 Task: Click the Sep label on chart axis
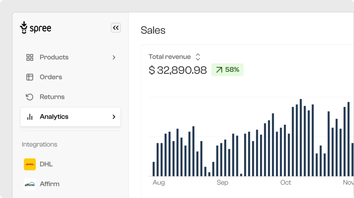click(x=222, y=183)
